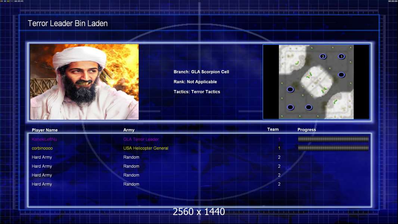Click start position 1 on the minimap
The height and width of the screenshot is (224, 398).
[341, 56]
